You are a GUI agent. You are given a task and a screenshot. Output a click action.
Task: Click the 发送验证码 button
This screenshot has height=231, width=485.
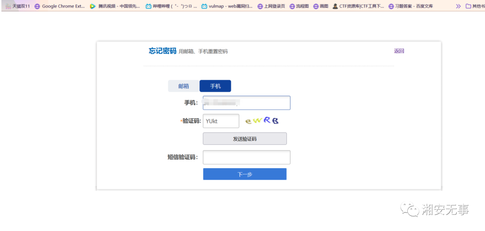[245, 139]
